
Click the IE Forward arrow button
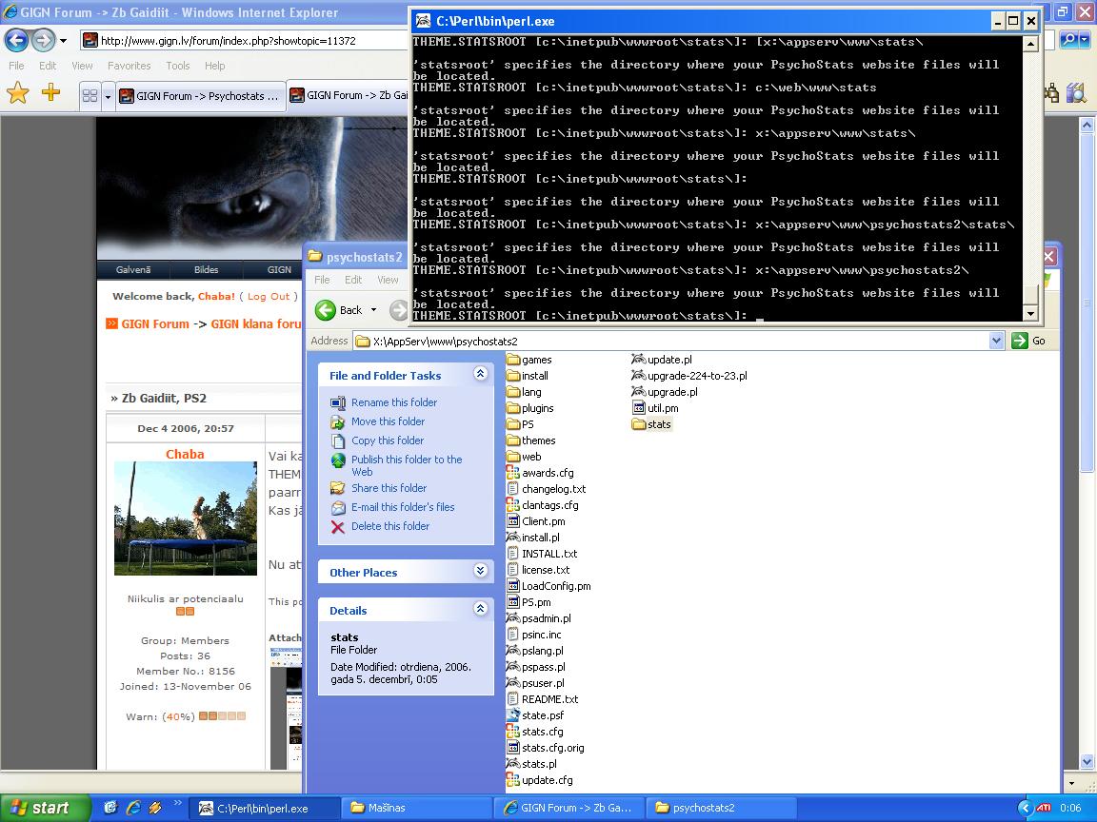44,40
